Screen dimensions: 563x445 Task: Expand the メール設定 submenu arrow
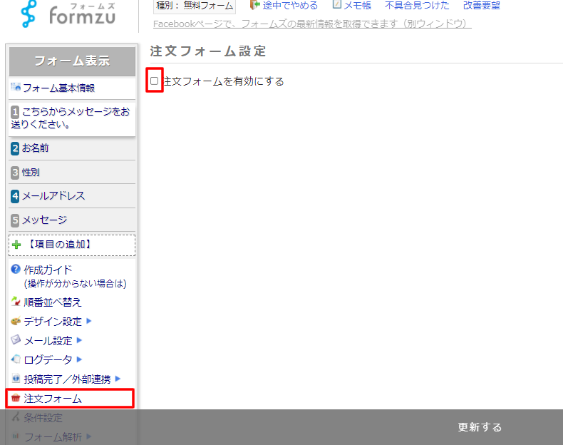pyautogui.click(x=80, y=340)
